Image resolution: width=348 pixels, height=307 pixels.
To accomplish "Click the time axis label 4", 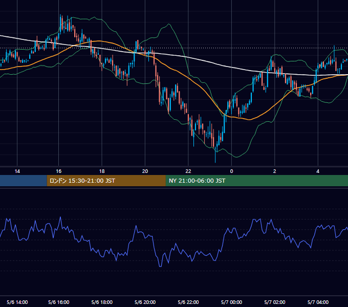I will coord(318,171).
